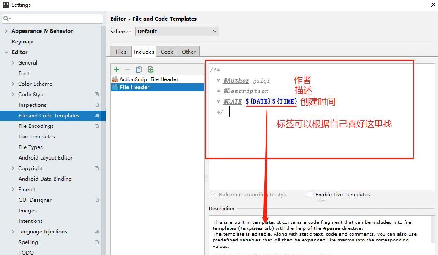Switch to the Other tab
This screenshot has width=438, height=255.
coord(189,52)
